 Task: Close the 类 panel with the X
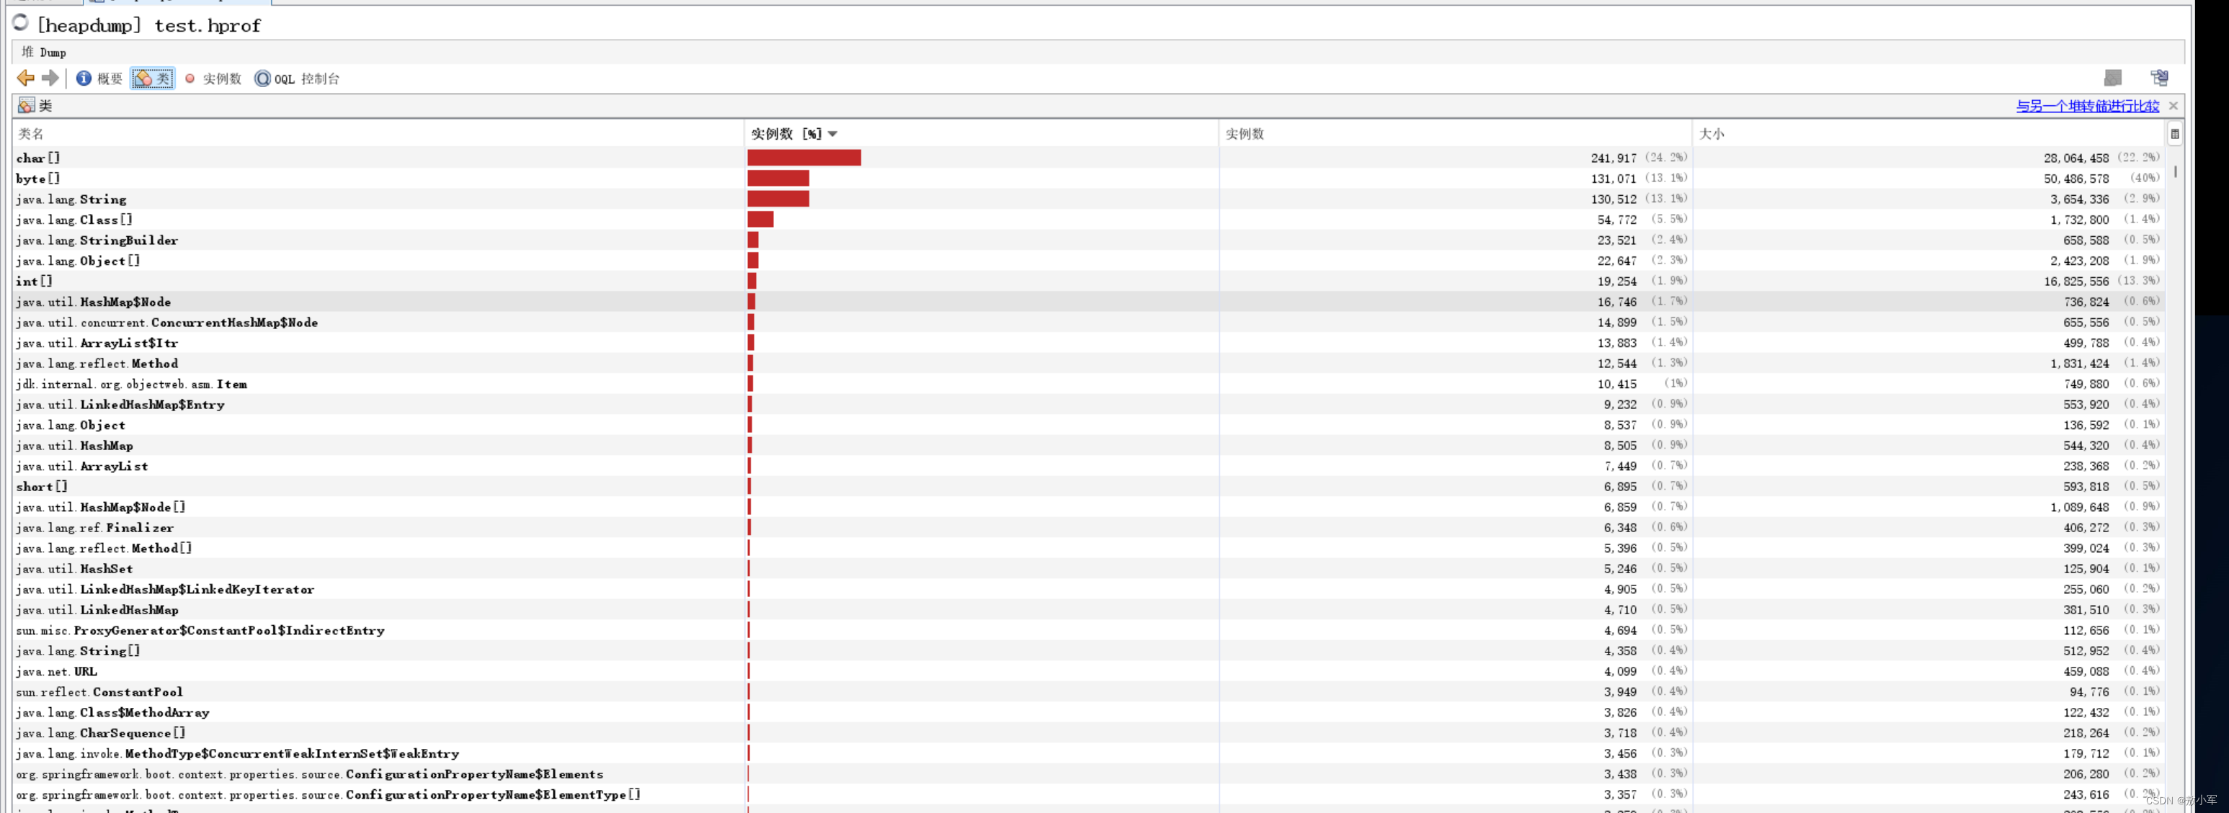(2173, 106)
